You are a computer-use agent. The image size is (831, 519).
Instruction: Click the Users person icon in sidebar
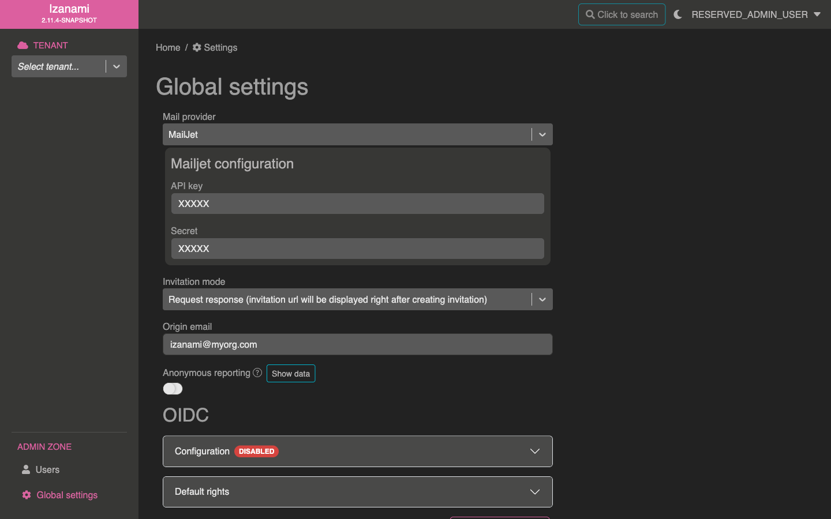click(26, 469)
